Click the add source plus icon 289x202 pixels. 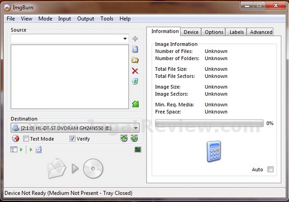pyautogui.click(x=135, y=38)
